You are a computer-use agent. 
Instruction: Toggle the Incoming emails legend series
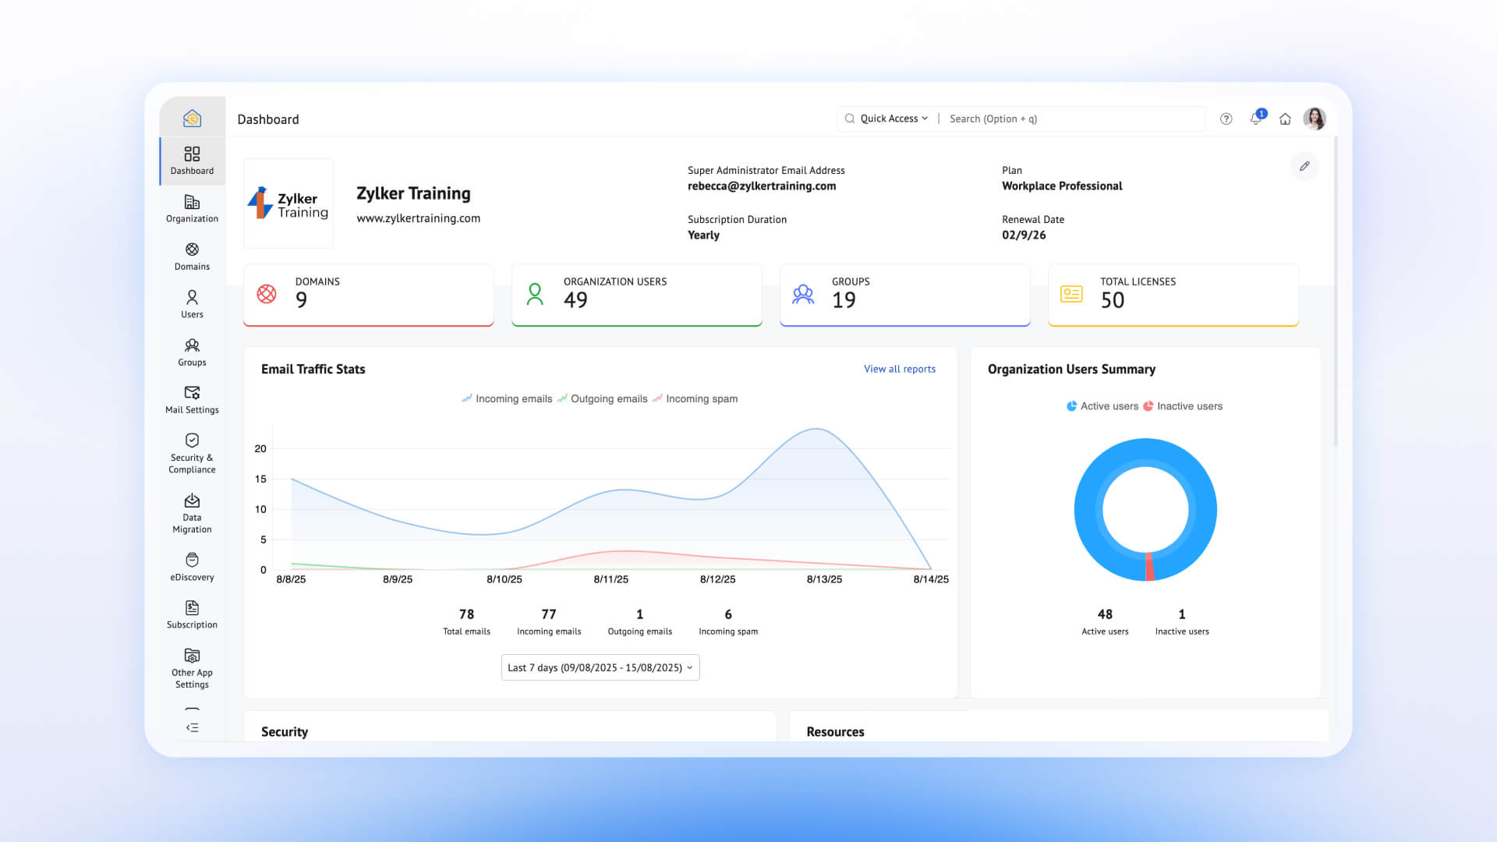tap(507, 398)
